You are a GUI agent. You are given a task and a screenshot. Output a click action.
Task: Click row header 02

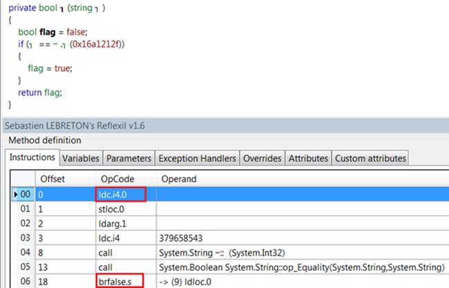tap(23, 223)
